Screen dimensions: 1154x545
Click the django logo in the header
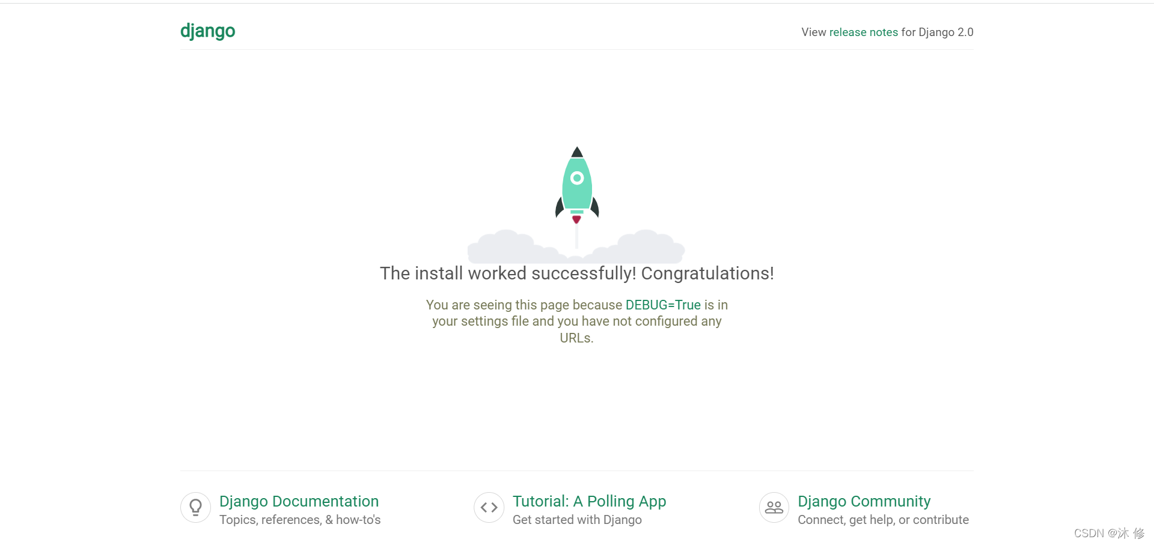click(207, 31)
